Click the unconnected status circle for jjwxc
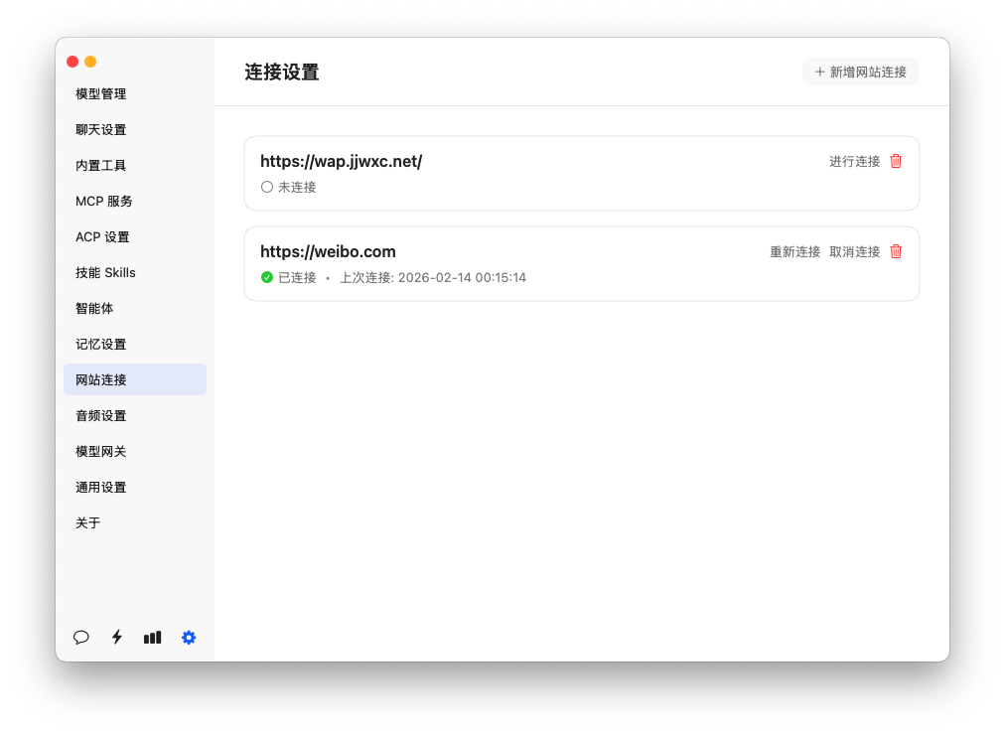 (x=267, y=187)
